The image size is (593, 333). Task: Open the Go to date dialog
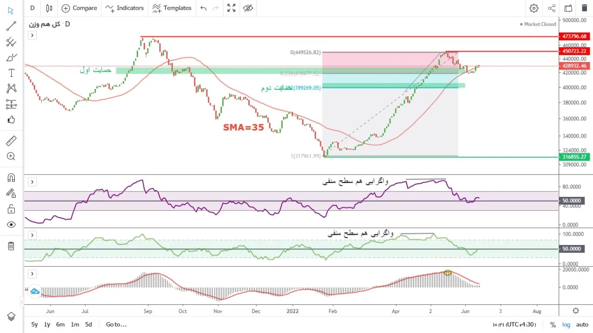click(x=116, y=324)
